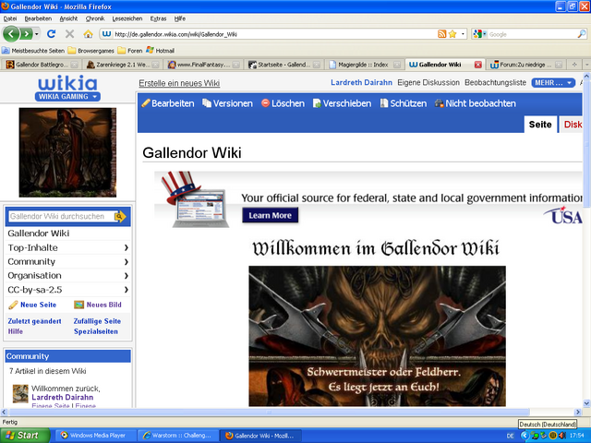Open the Extras menu

158,18
